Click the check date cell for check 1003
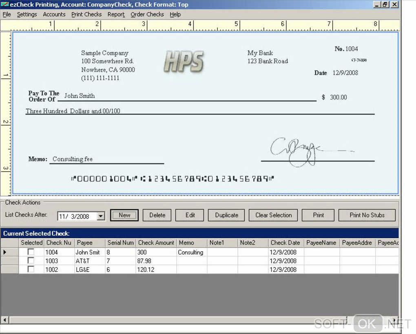The image size is (416, 334). pos(286,261)
